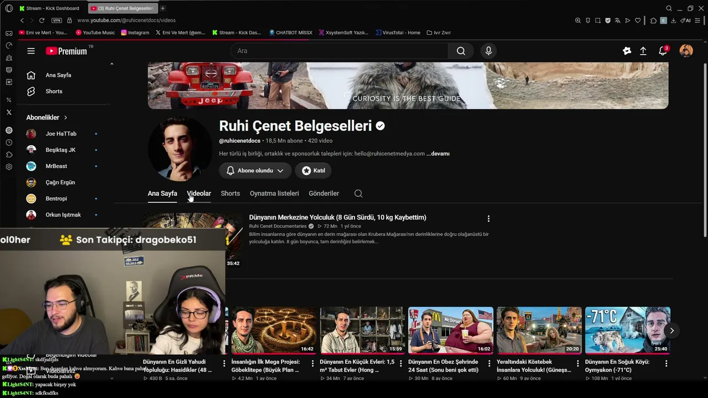Switch to the Videolar channel tab
This screenshot has height=398, width=708.
click(x=199, y=193)
